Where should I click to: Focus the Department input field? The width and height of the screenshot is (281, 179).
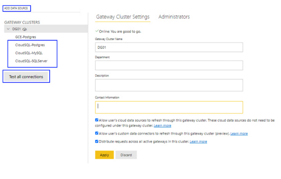169,65
